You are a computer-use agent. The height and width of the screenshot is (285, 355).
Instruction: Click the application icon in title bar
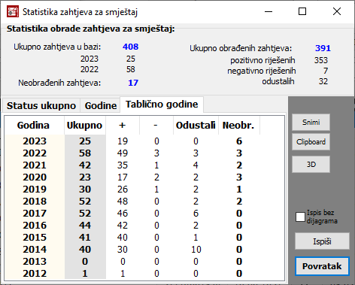click(13, 11)
